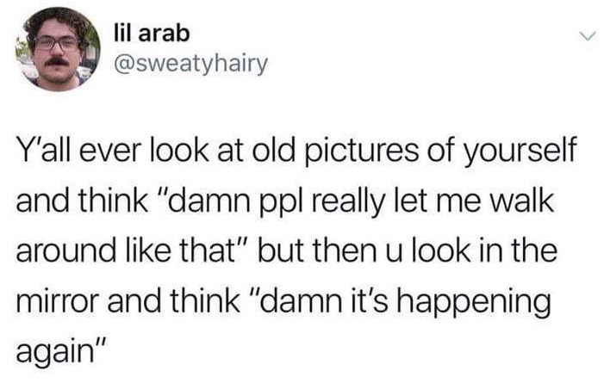Open the tweet options chevron menu
Image resolution: width=604 pixels, height=383 pixels.
[x=588, y=36]
